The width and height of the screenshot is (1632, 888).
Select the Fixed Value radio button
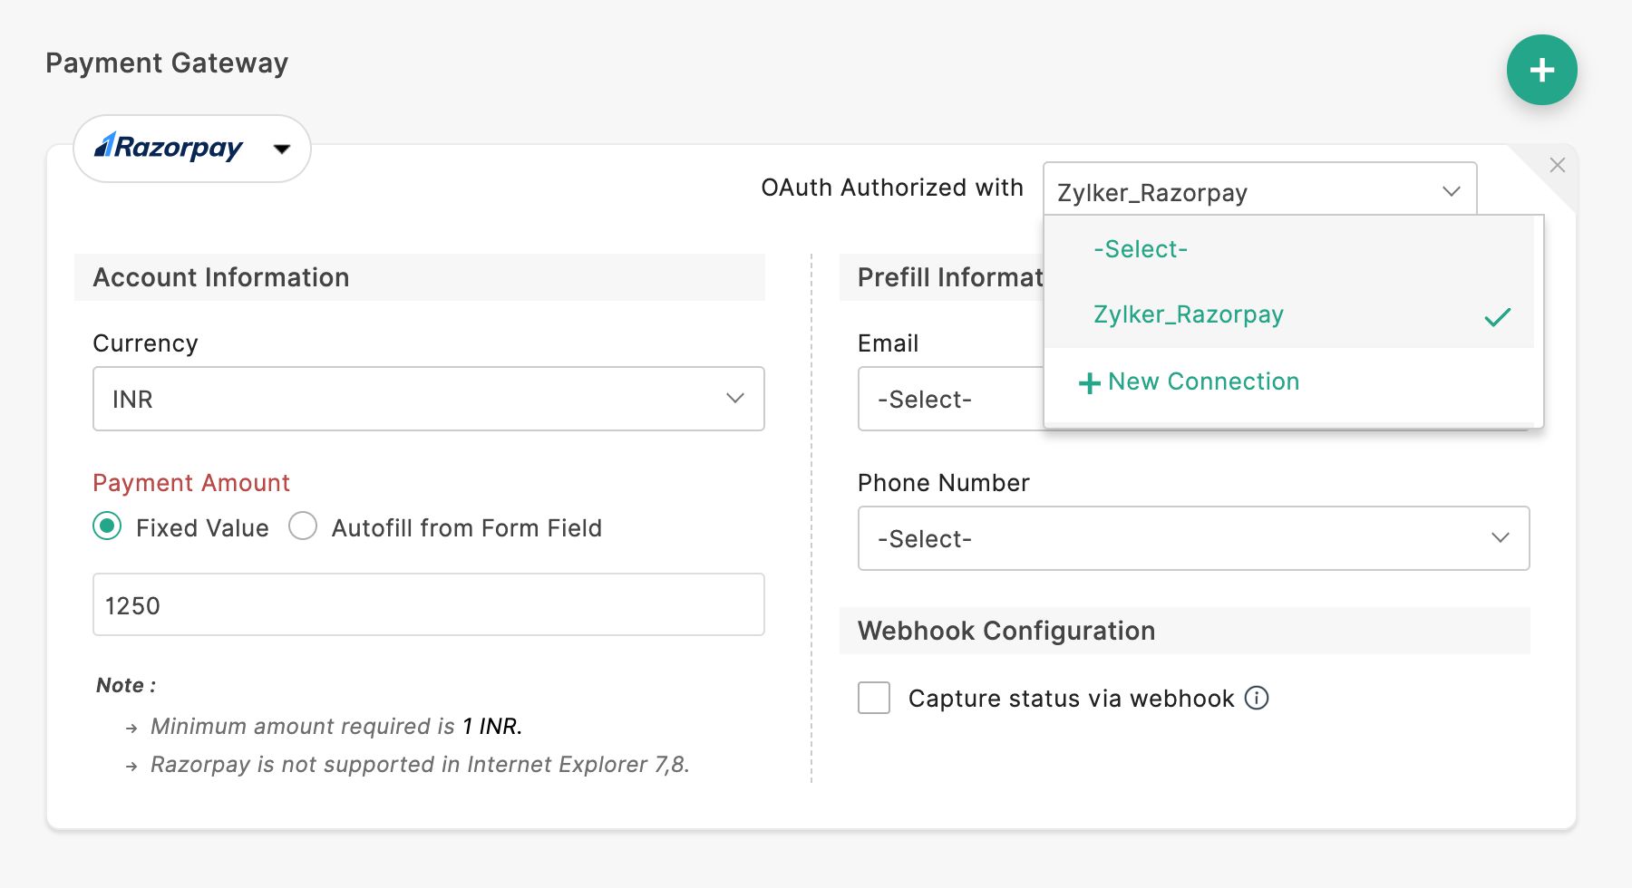pos(107,526)
